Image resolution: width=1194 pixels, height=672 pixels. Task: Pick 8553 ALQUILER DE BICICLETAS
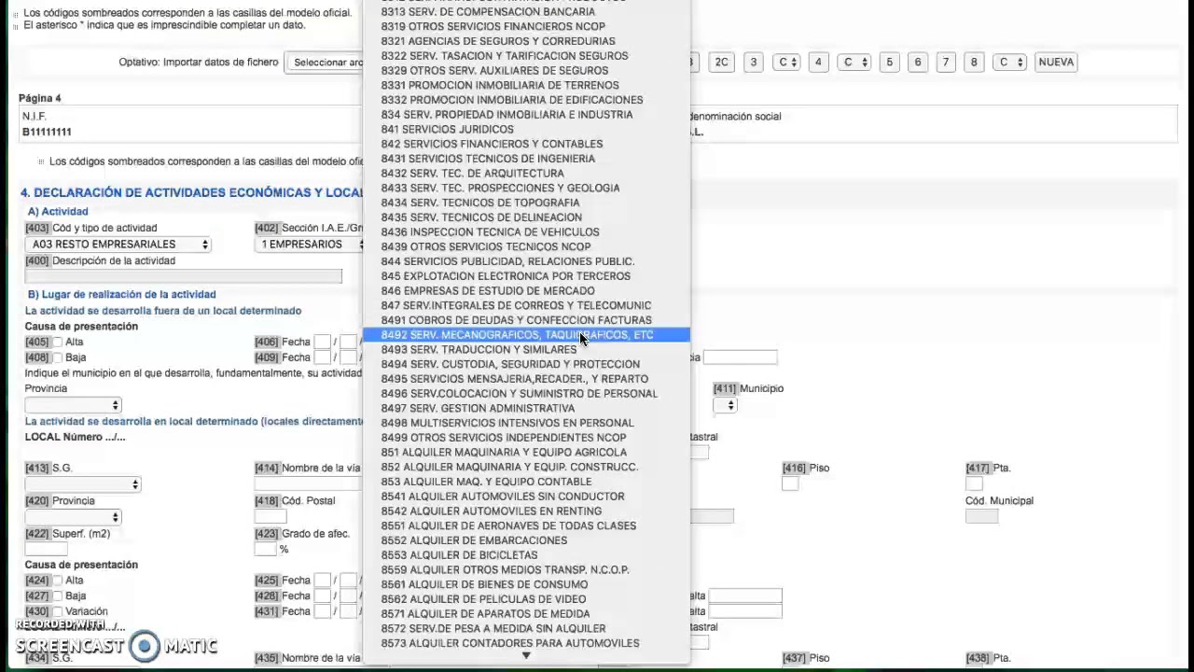(x=526, y=555)
